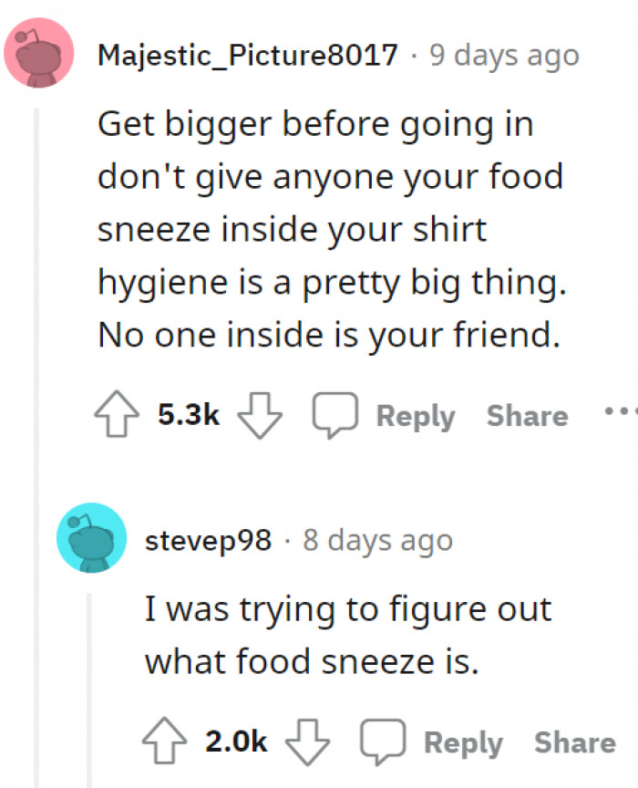638x788 pixels.
Task: Reply to Majestic_Picture8017's comment
Action: tap(416, 416)
